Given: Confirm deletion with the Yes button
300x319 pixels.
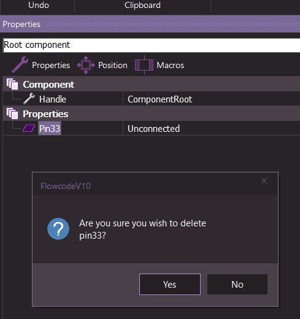Looking at the screenshot, I should pos(170,284).
